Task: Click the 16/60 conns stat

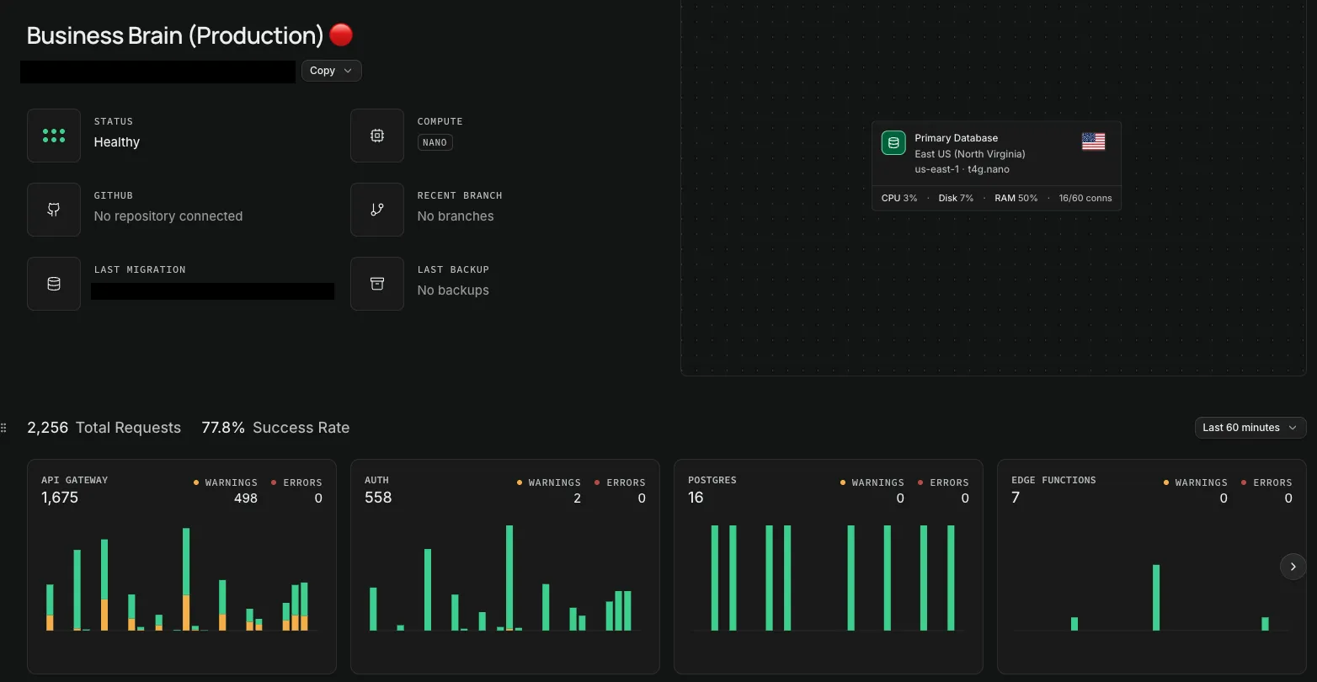Action: point(1085,198)
